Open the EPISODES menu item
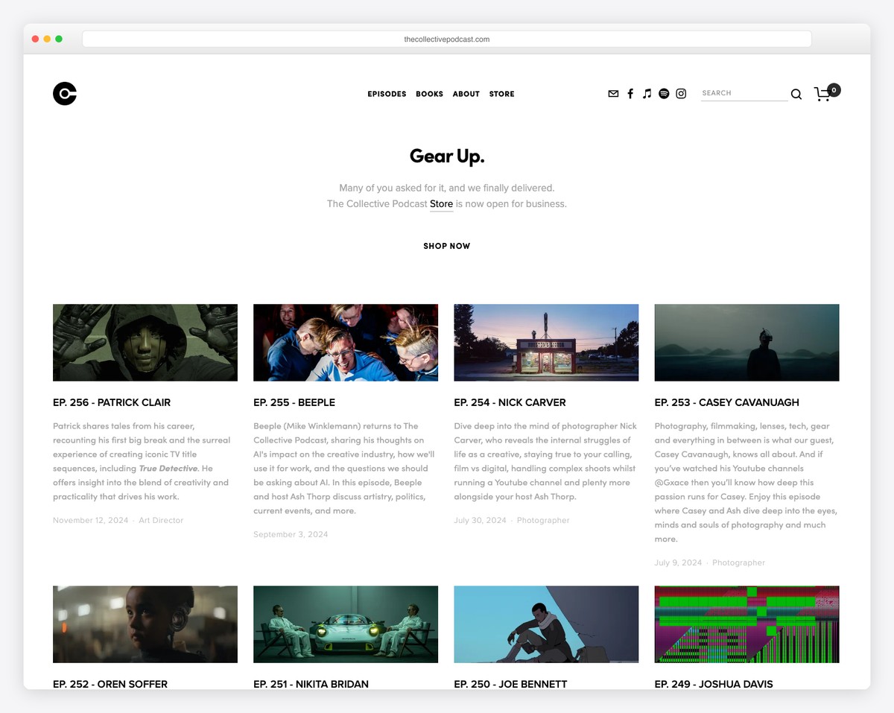Viewport: 894px width, 713px height. click(387, 94)
